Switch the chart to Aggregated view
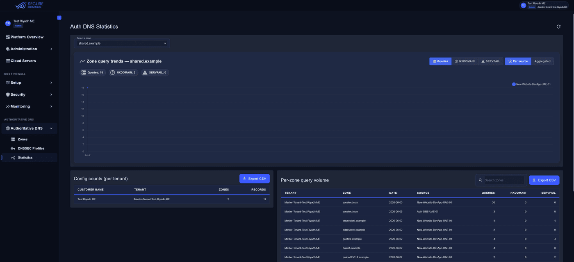 tap(542, 61)
